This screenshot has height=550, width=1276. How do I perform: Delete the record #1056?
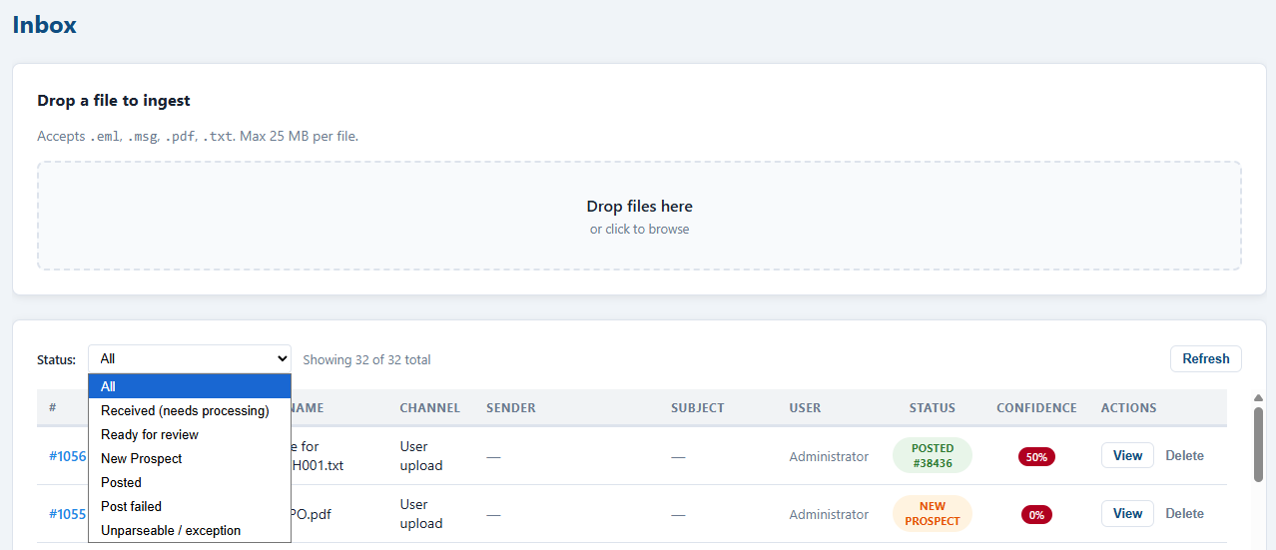[1184, 455]
